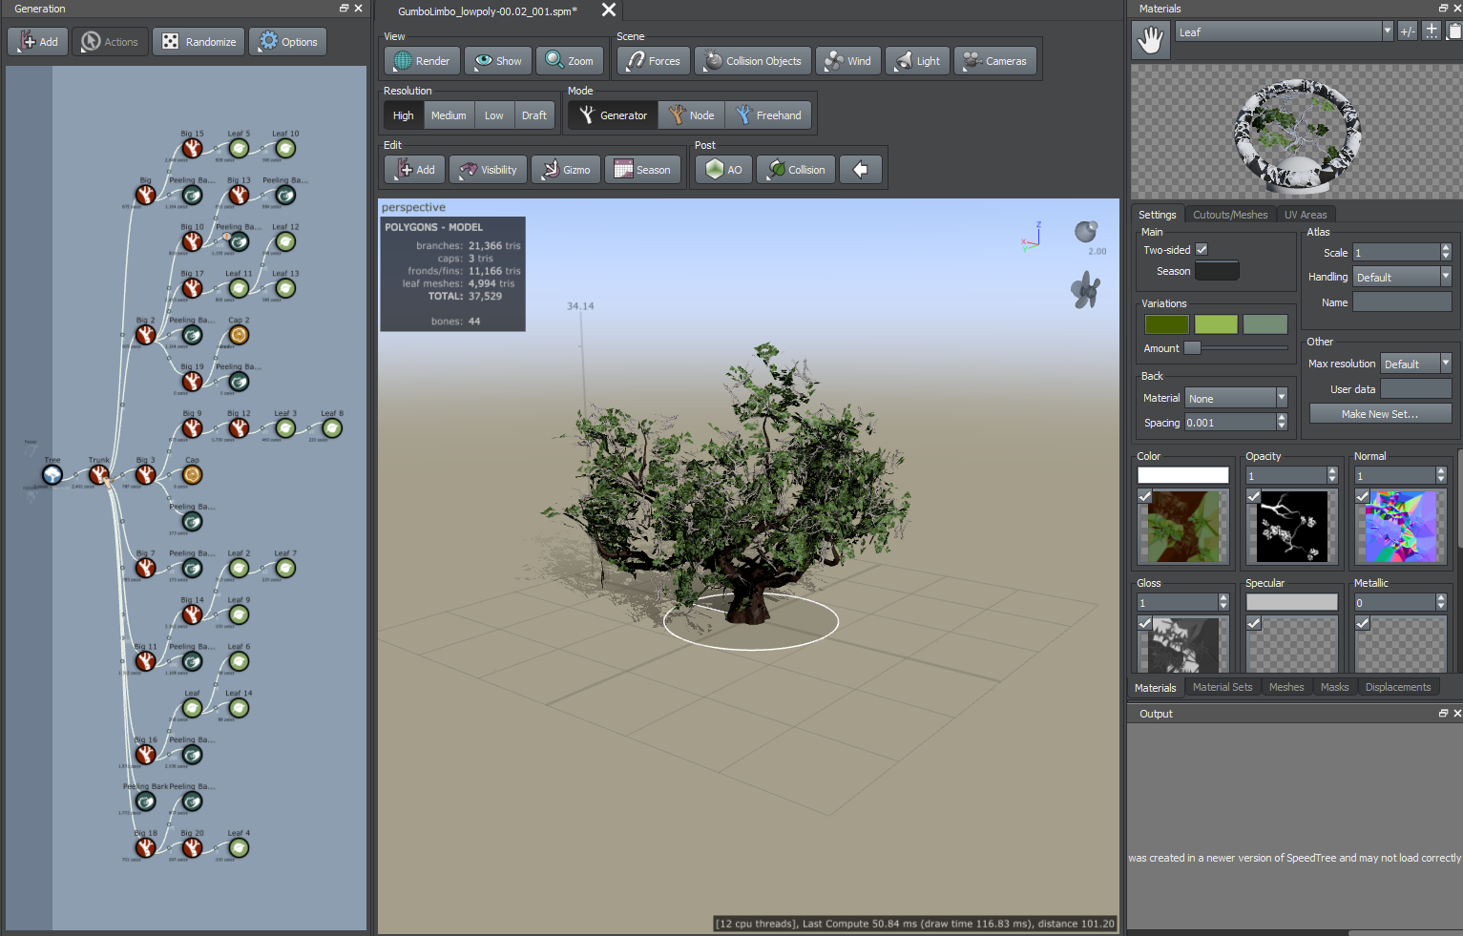Open the Material Sets tab

point(1223,687)
